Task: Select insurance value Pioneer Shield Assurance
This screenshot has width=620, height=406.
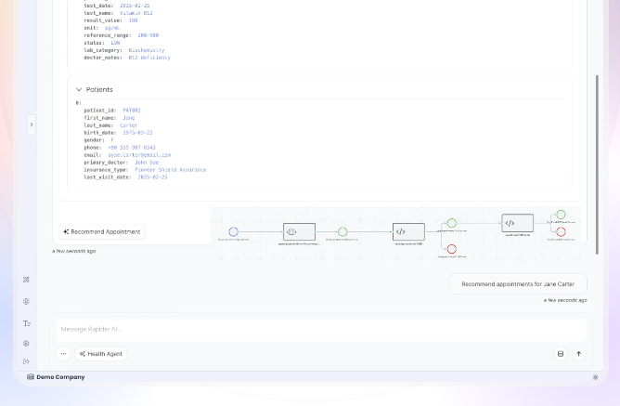Action: (x=171, y=170)
